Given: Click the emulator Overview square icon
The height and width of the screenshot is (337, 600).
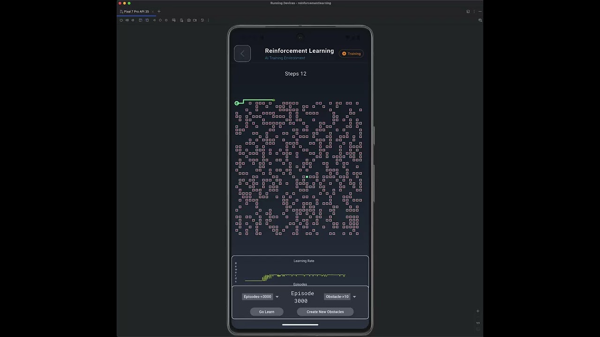Looking at the screenshot, I should (166, 20).
